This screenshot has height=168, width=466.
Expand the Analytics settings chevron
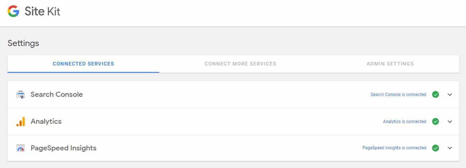coord(449,122)
